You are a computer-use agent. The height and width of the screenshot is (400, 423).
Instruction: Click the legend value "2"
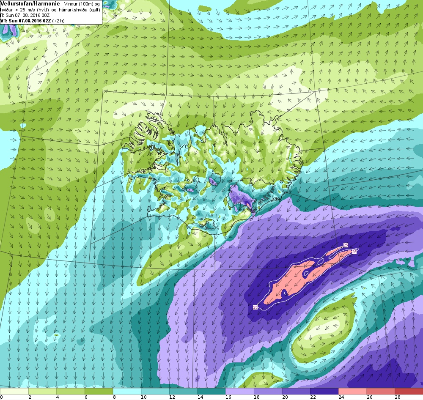30,397
